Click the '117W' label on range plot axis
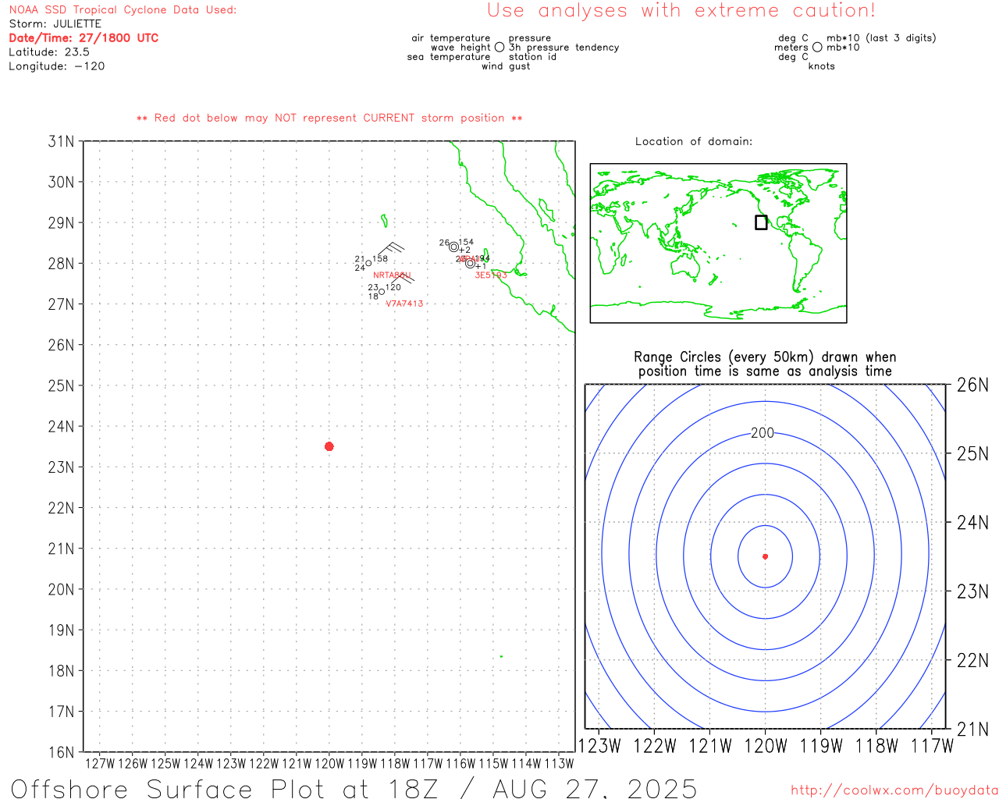 tap(932, 746)
